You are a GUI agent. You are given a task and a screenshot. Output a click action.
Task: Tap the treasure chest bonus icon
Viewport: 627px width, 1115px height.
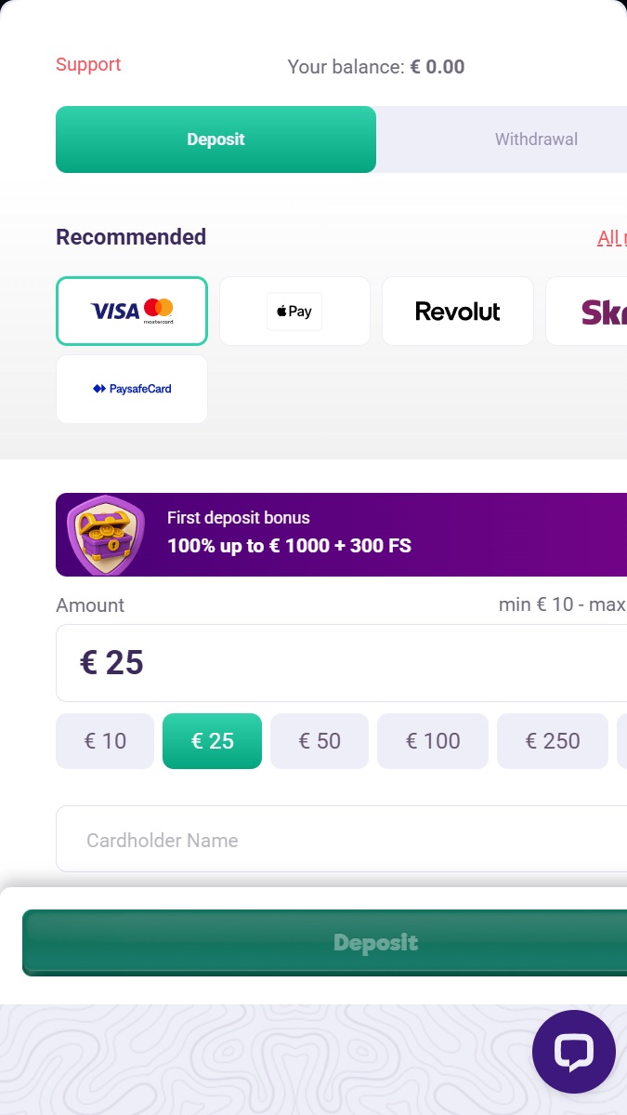tap(106, 535)
